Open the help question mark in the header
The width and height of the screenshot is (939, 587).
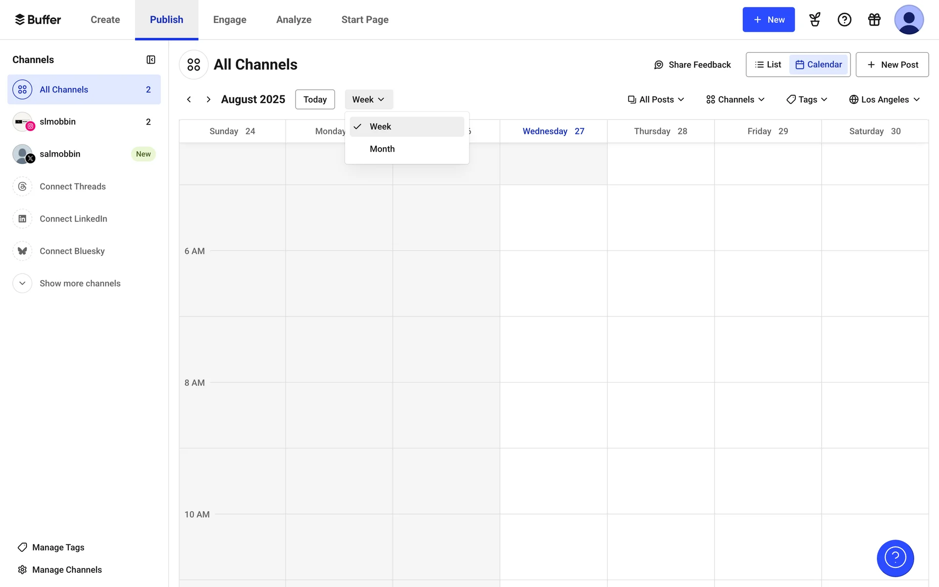844,20
